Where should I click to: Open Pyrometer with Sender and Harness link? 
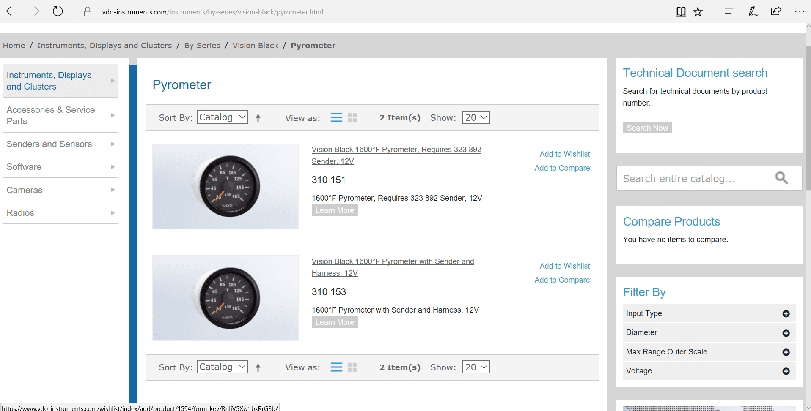[x=393, y=267]
